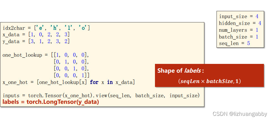
Task: Select the x_data assignment line
Action: coord(36,35)
